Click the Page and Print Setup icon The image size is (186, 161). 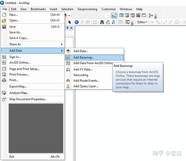(x=4, y=69)
